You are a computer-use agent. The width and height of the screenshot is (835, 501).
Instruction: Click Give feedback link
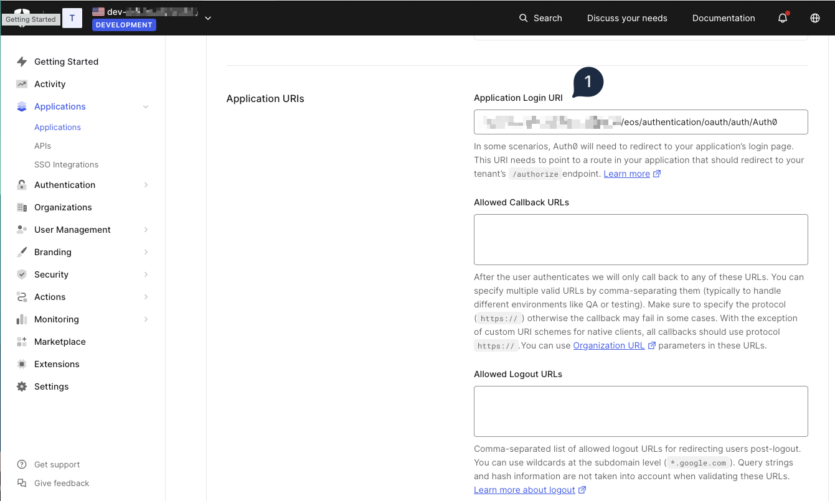[62, 483]
